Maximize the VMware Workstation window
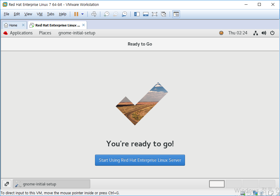280x196 pixels. [x=259, y=4]
